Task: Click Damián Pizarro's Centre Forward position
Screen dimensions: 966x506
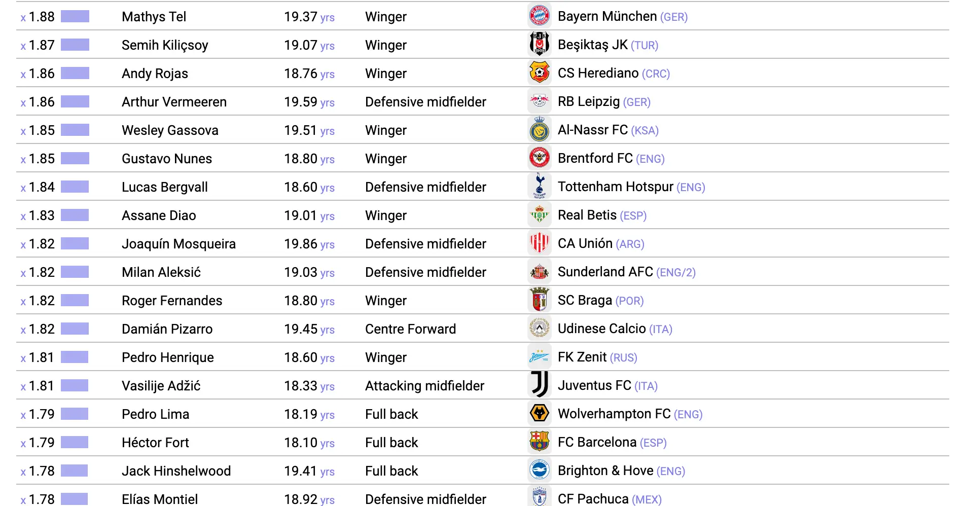Action: 410,329
